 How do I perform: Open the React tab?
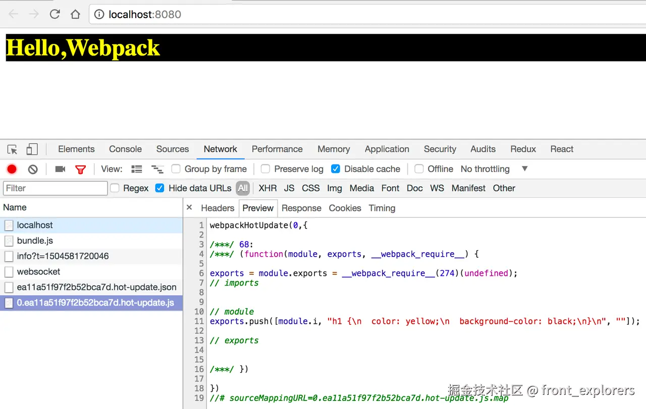562,149
